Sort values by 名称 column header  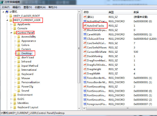pos(95,12)
